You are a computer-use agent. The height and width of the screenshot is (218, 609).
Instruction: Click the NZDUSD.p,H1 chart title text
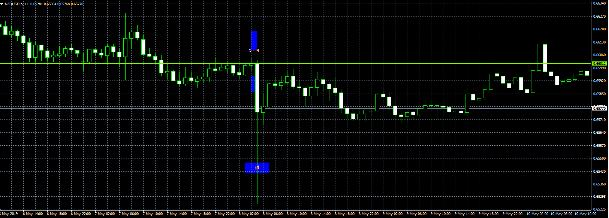[16, 4]
